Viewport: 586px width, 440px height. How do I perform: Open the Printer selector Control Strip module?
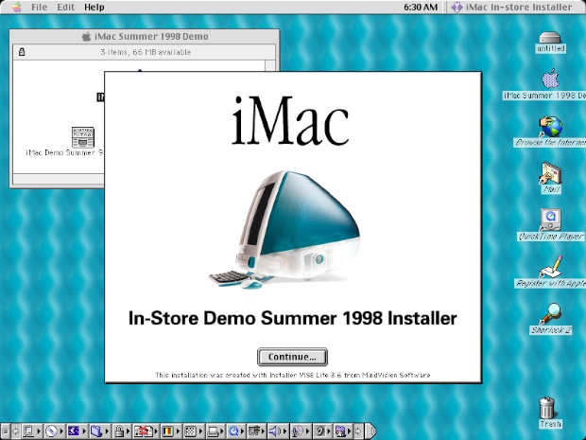point(215,431)
